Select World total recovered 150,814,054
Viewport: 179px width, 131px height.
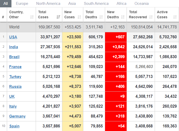[142, 27]
